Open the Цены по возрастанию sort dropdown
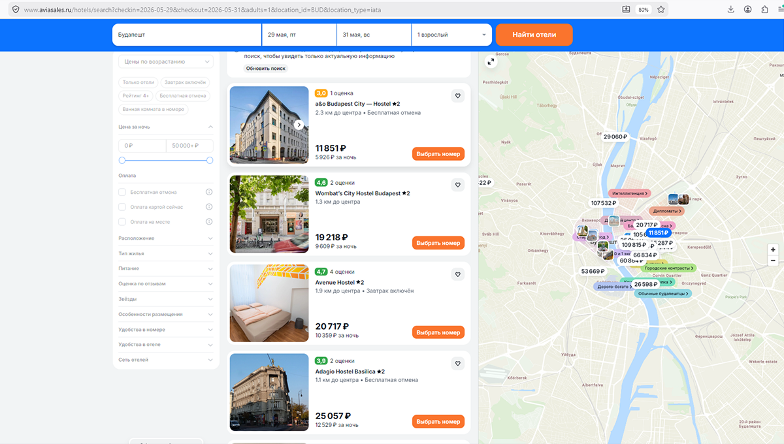Image resolution: width=784 pixels, height=444 pixels. pyautogui.click(x=166, y=61)
